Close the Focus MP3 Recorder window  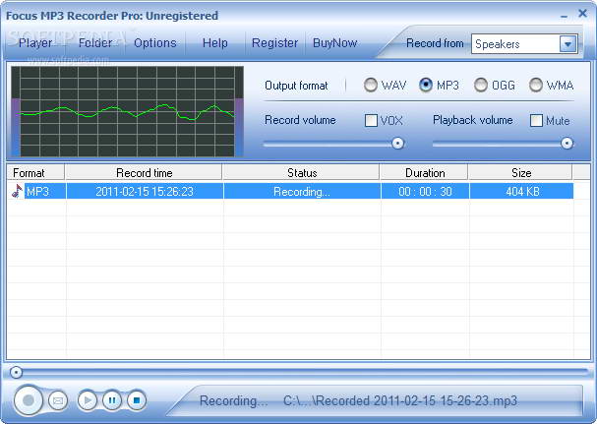coord(582,14)
